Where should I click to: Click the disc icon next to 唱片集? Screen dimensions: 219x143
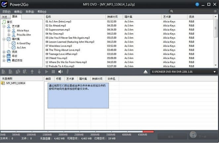pyautogui.click(x=9, y=39)
